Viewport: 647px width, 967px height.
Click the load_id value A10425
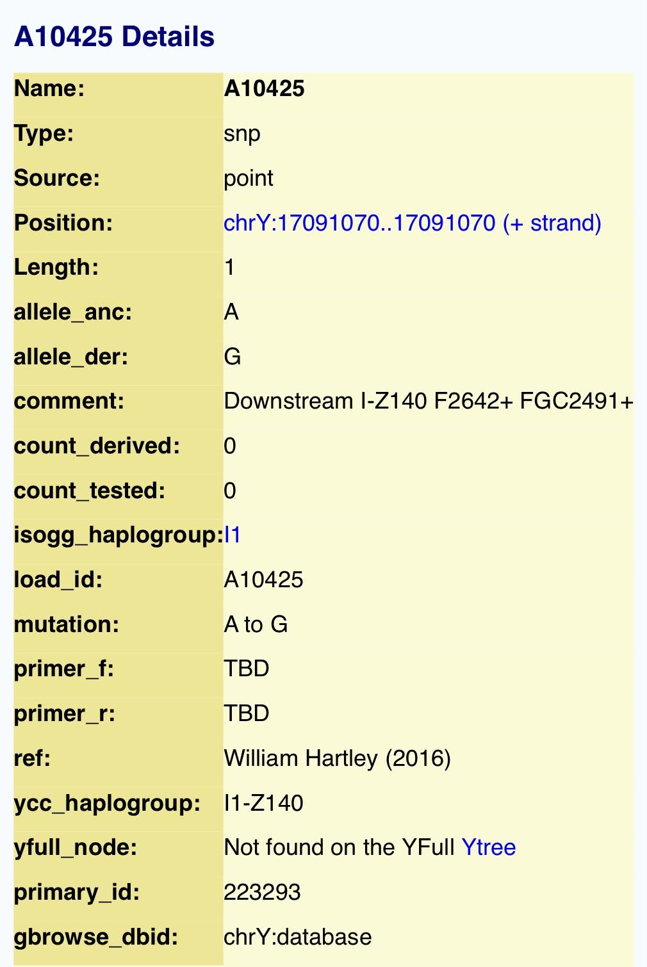coord(263,580)
